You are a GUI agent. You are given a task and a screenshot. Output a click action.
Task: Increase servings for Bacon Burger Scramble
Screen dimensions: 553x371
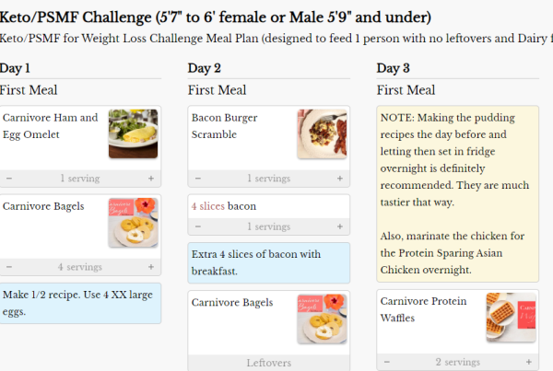(340, 179)
